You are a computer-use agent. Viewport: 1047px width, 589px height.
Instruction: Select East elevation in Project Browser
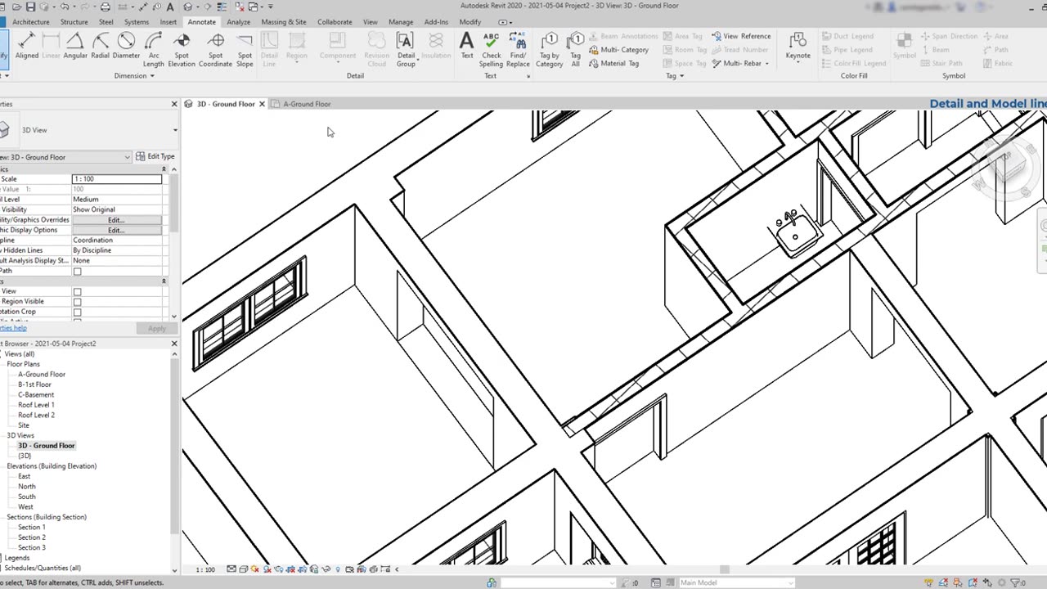(24, 476)
